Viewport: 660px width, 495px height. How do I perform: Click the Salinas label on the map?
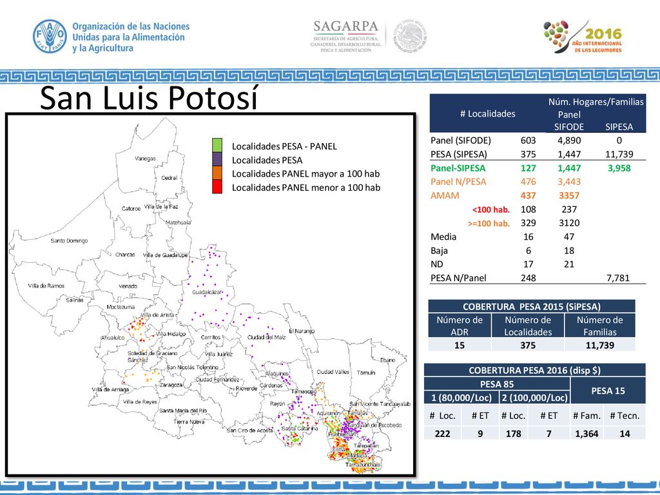click(x=75, y=300)
